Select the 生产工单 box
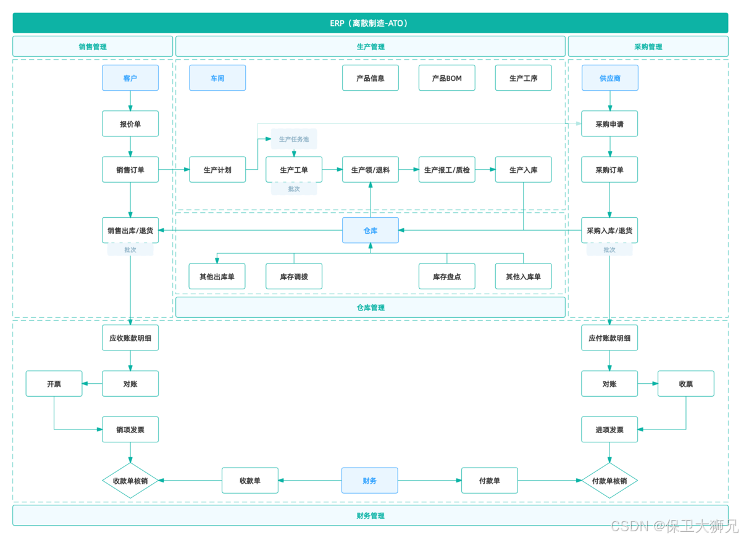This screenshot has width=741, height=538. [294, 170]
